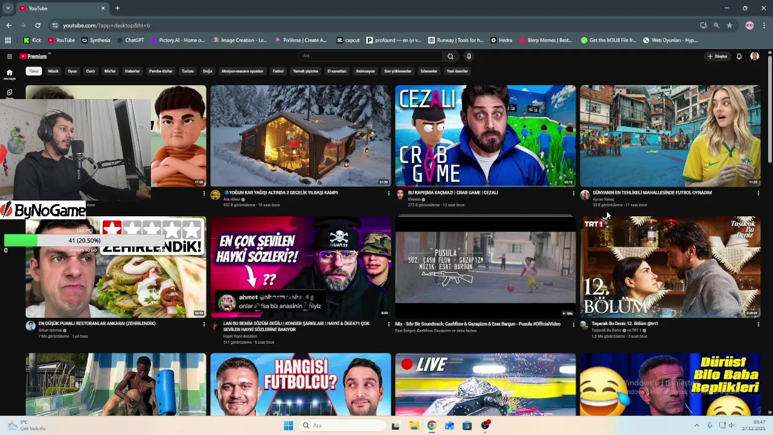Play the Hangisi Futbolcu thumbnail
This screenshot has height=435, width=773.
(301, 384)
